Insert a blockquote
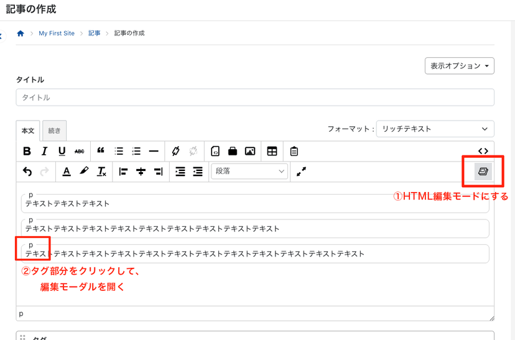The image size is (515, 340). tap(101, 150)
